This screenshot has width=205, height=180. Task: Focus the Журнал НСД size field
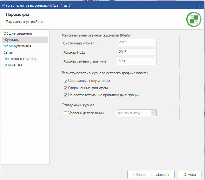coord(137,52)
